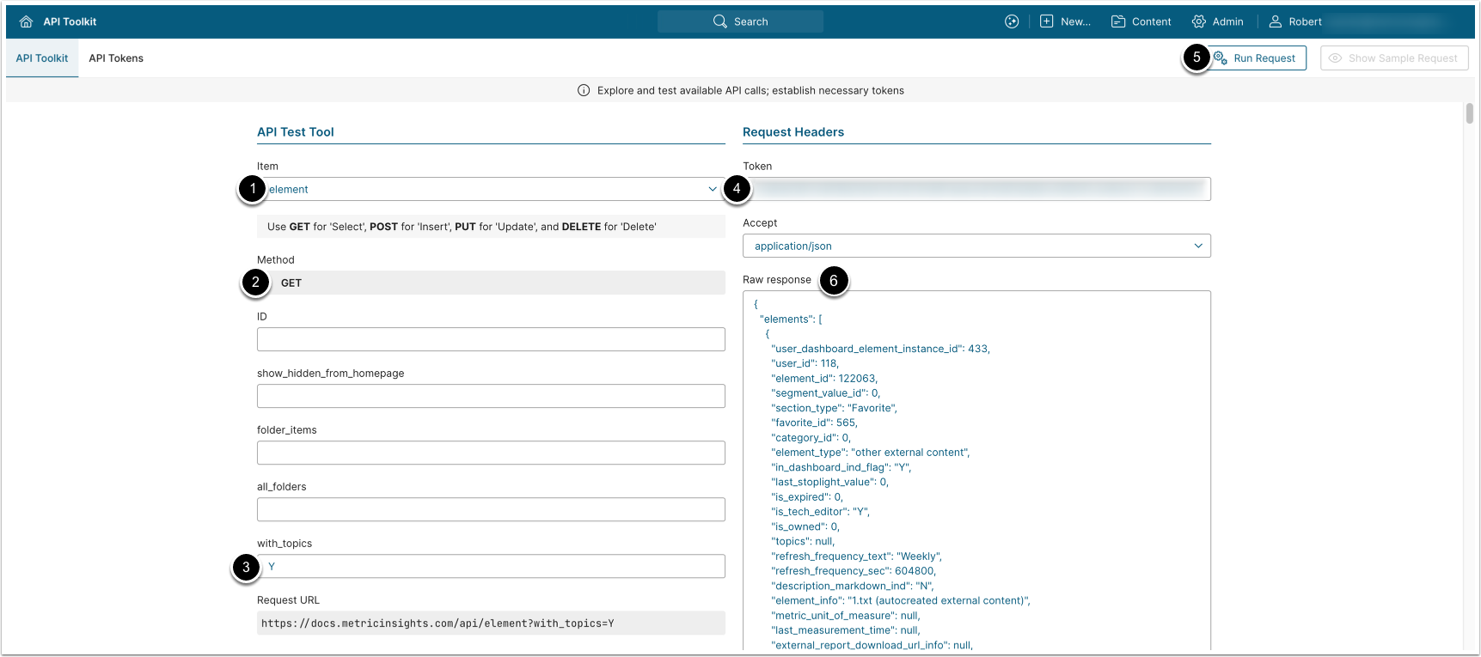Click the Token input field
Viewport: 1481px width, 657px height.
click(976, 189)
